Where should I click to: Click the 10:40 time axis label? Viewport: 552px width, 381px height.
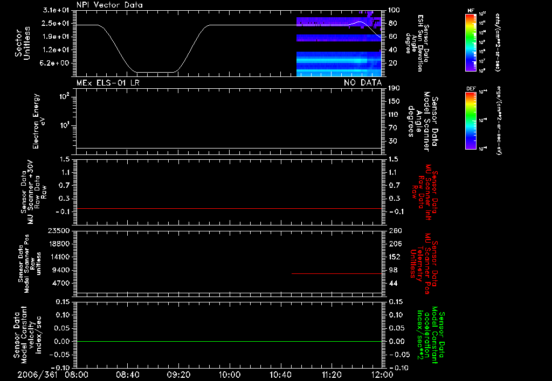(280, 375)
